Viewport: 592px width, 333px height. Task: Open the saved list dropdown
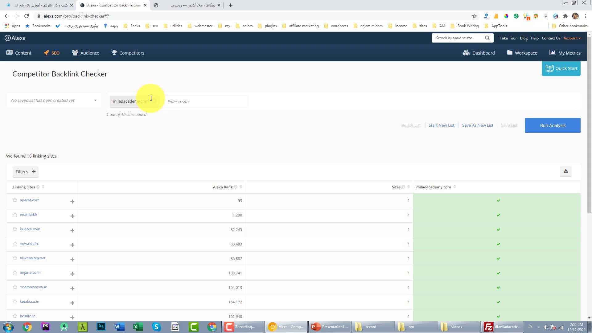54,100
